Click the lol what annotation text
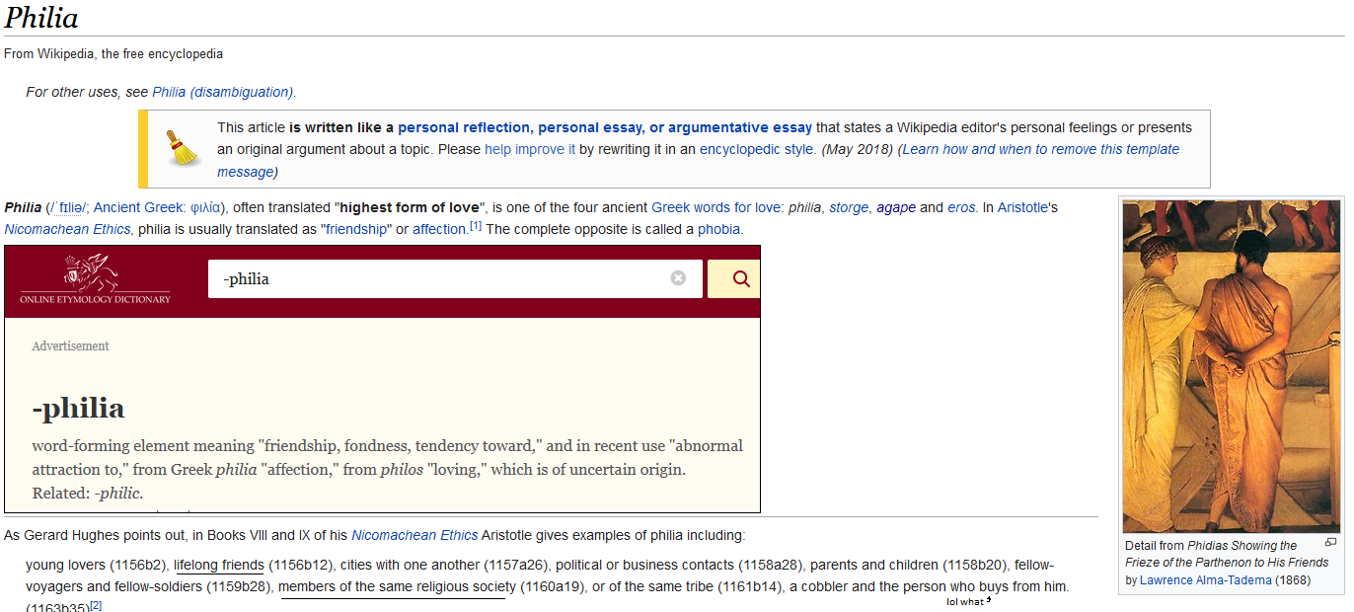The image size is (1354, 612). pos(965,601)
